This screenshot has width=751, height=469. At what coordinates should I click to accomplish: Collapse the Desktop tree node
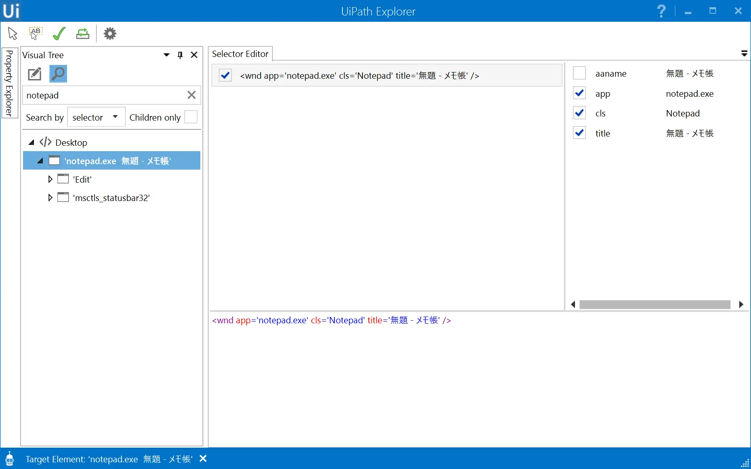(31, 142)
